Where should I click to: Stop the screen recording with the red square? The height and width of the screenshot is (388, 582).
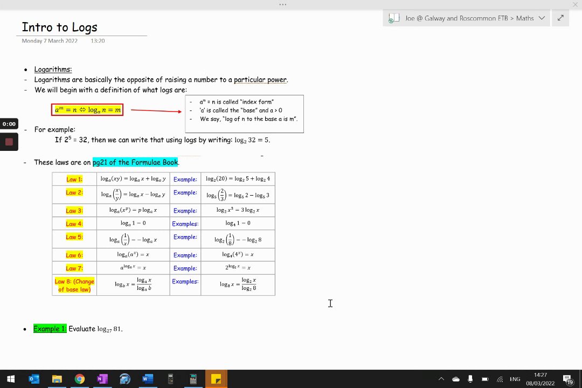point(9,142)
